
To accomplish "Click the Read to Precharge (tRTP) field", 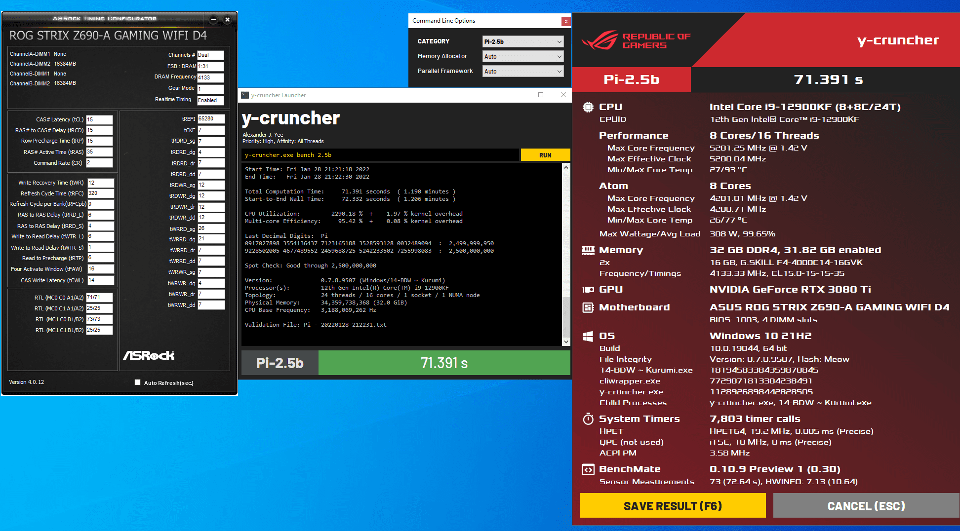I will coord(101,258).
